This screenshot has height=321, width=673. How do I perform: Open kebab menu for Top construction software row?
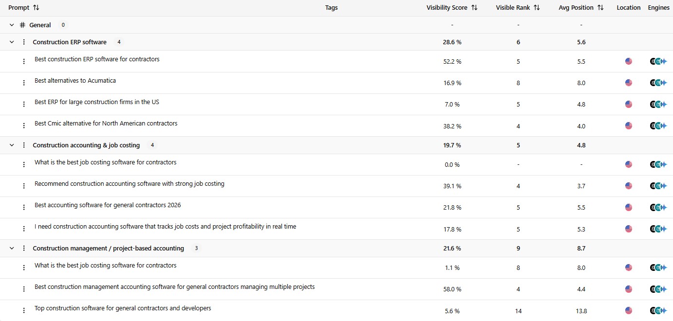[x=24, y=311]
